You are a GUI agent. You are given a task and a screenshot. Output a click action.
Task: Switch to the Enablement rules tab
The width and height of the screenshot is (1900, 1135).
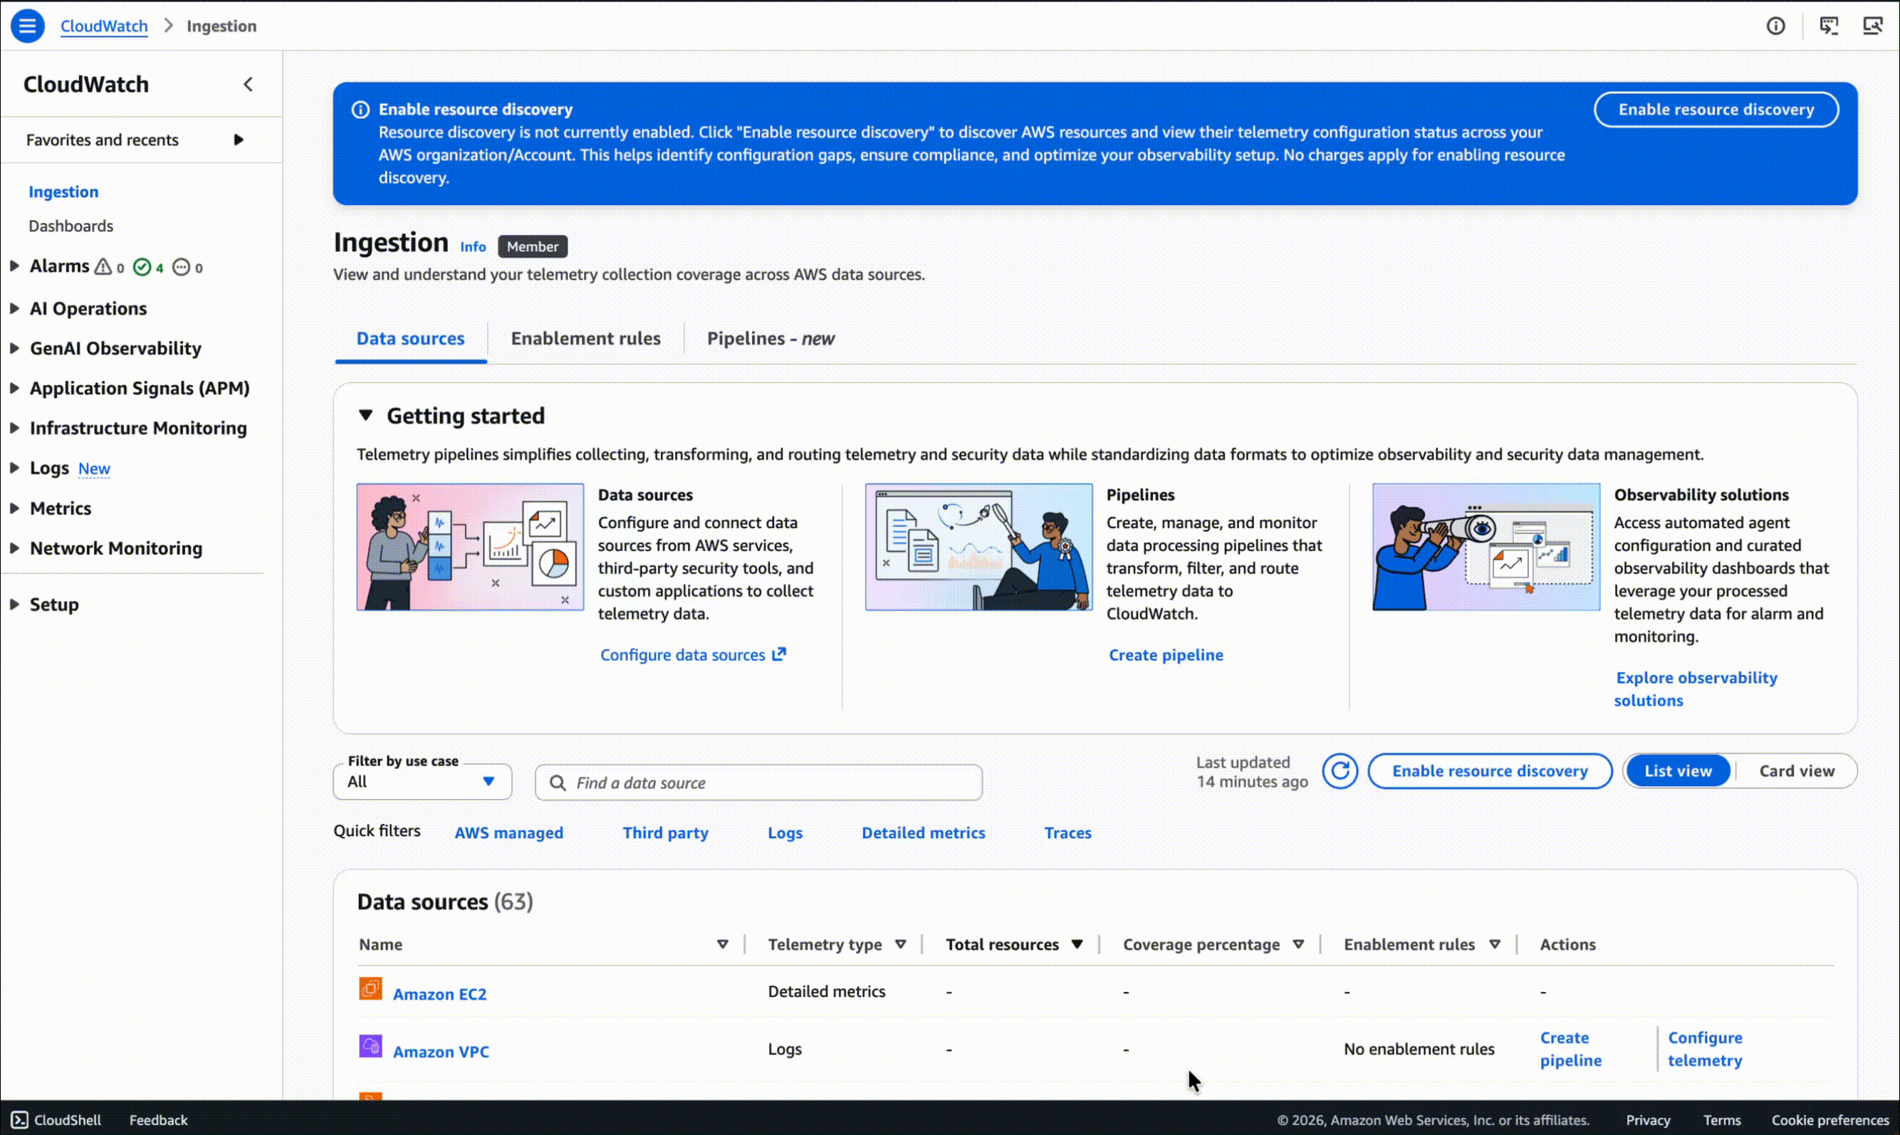point(586,339)
